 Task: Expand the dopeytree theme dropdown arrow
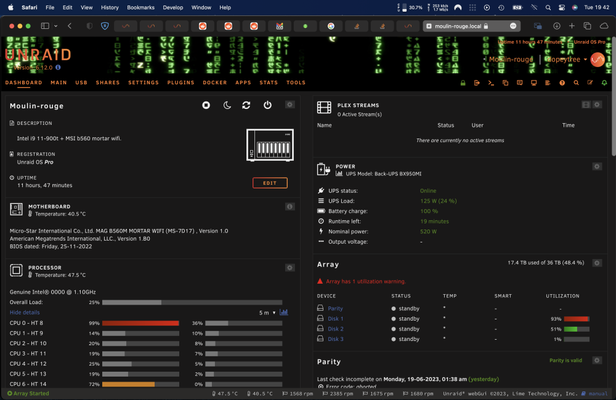coord(585,60)
